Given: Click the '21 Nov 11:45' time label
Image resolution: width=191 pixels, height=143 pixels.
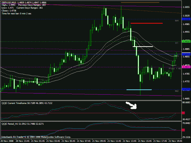Looking at the screenshot, I should pyautogui.click(x=114, y=141).
